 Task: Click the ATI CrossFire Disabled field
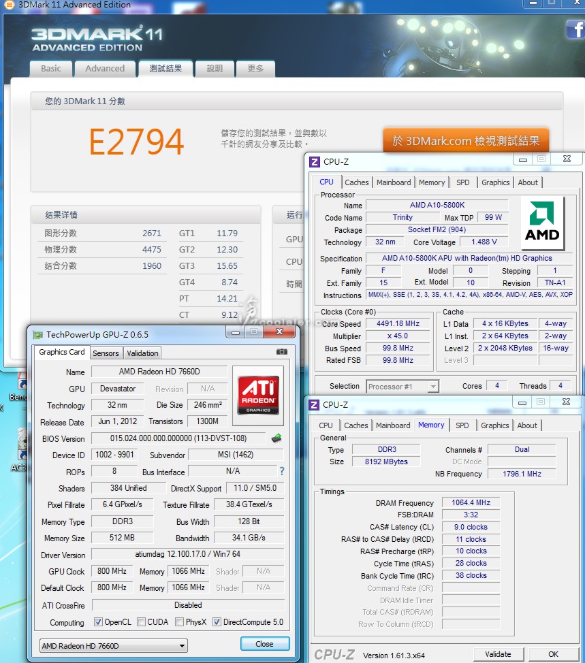tap(188, 605)
